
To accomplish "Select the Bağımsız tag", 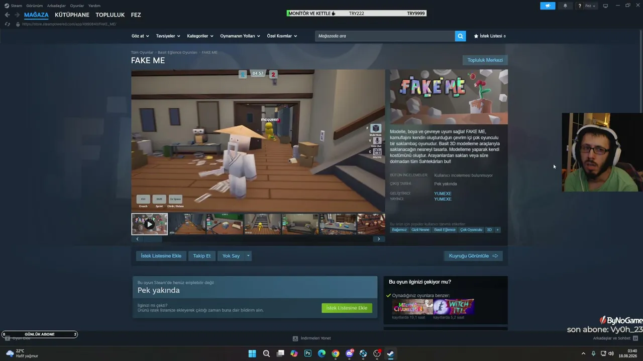I will pos(399,230).
